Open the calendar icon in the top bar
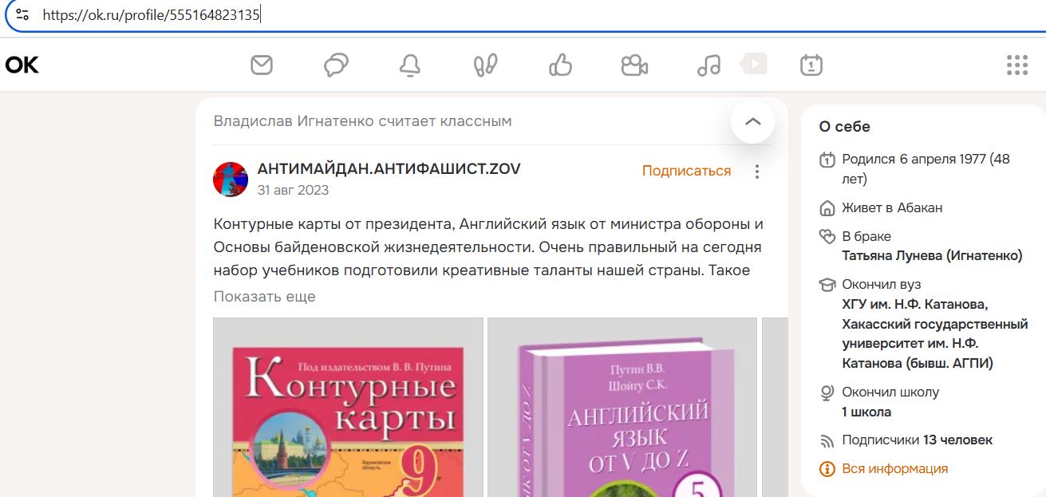The width and height of the screenshot is (1046, 497). tap(811, 65)
